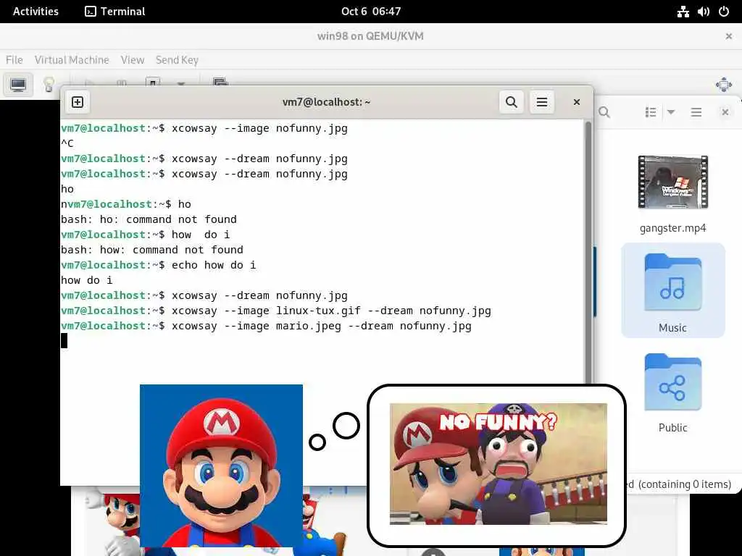This screenshot has height=556, width=742.
Task: Close the Files window
Action: coord(725,112)
